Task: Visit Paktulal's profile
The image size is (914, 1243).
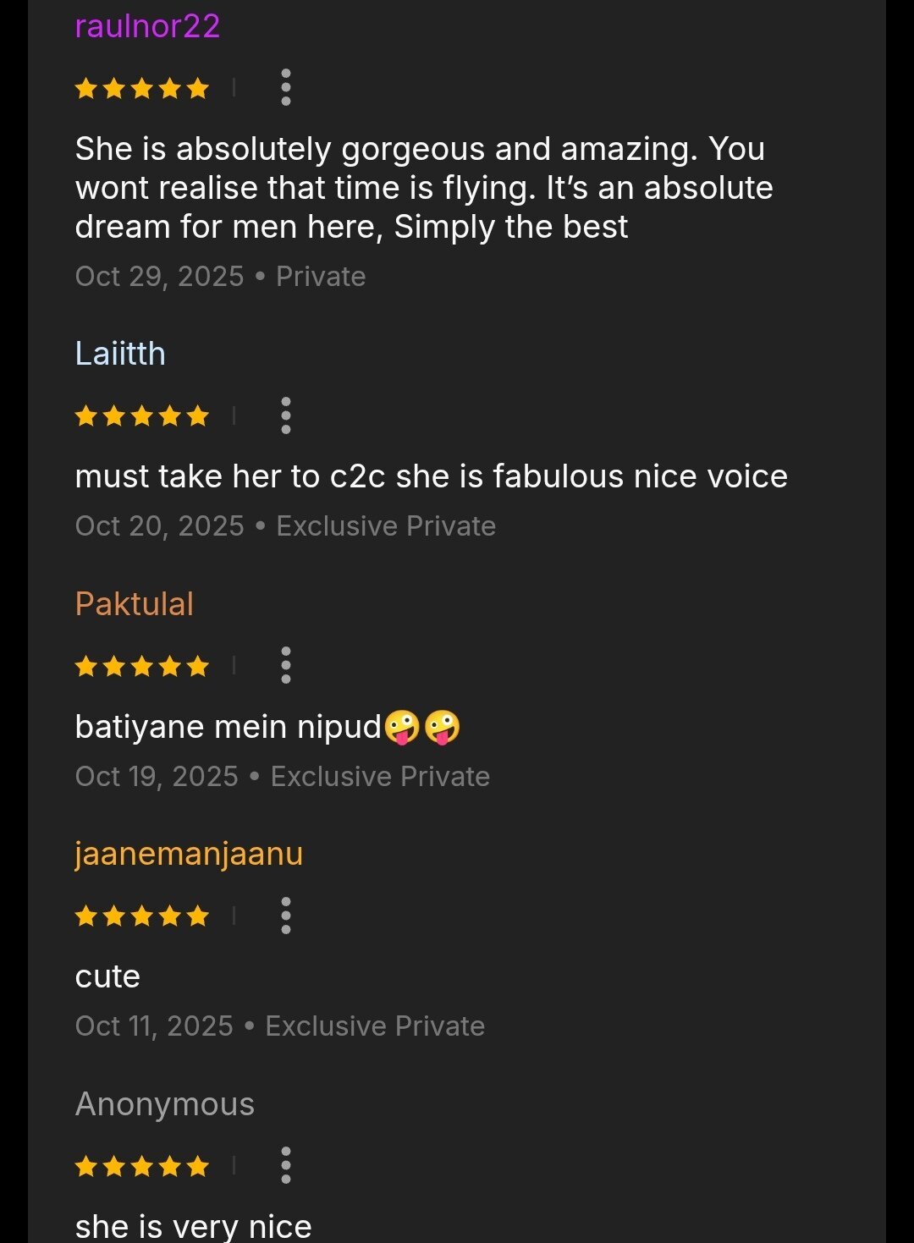Action: tap(135, 604)
